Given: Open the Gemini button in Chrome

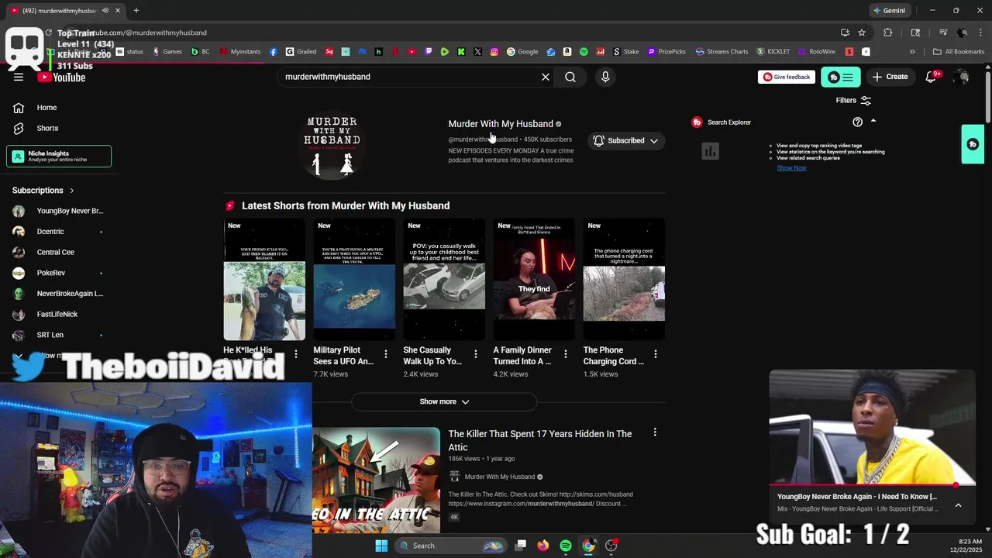Looking at the screenshot, I should click(x=889, y=10).
